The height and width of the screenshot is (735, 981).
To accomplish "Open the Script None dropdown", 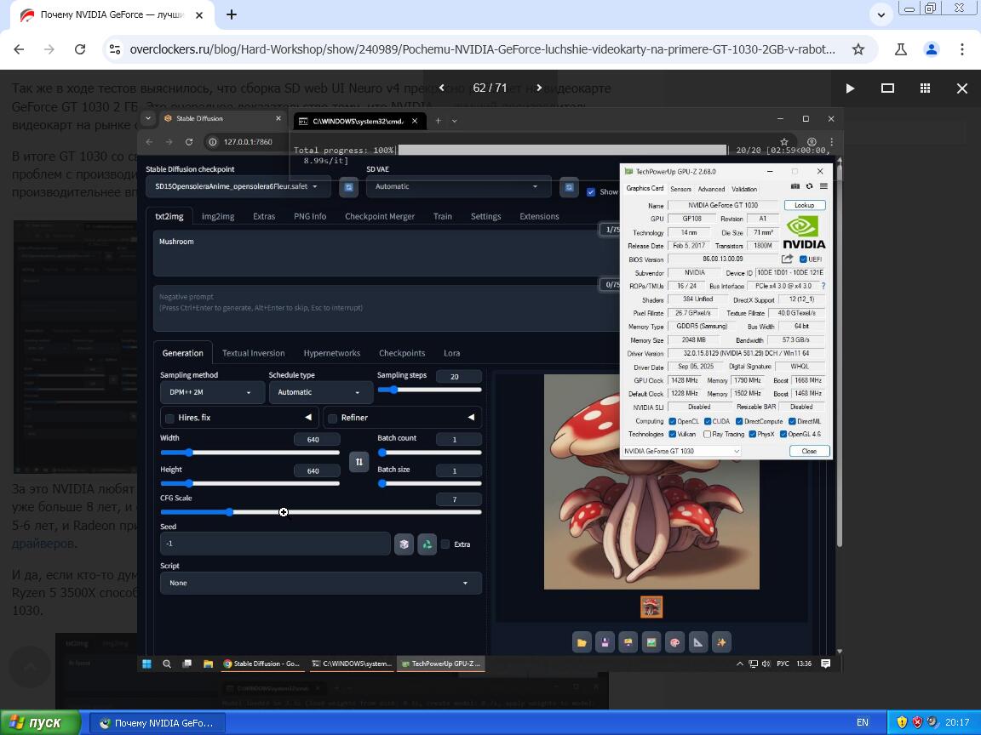I will point(321,583).
